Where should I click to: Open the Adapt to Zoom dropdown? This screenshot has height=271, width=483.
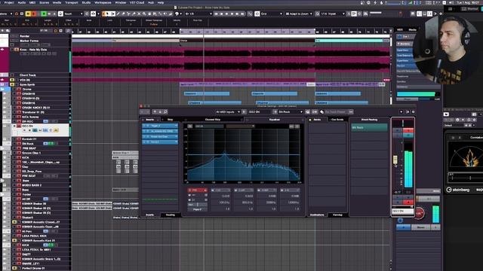point(299,14)
